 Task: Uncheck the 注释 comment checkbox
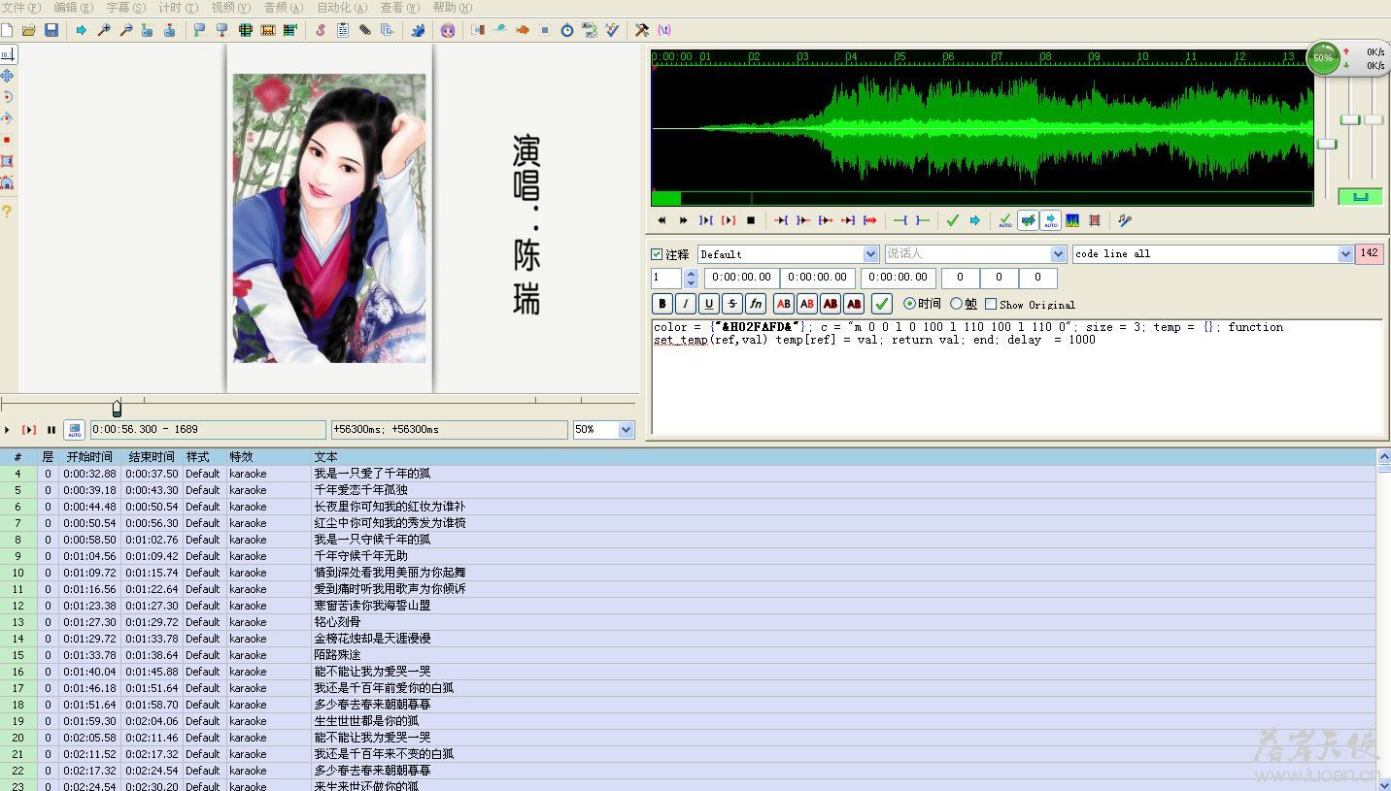(657, 254)
